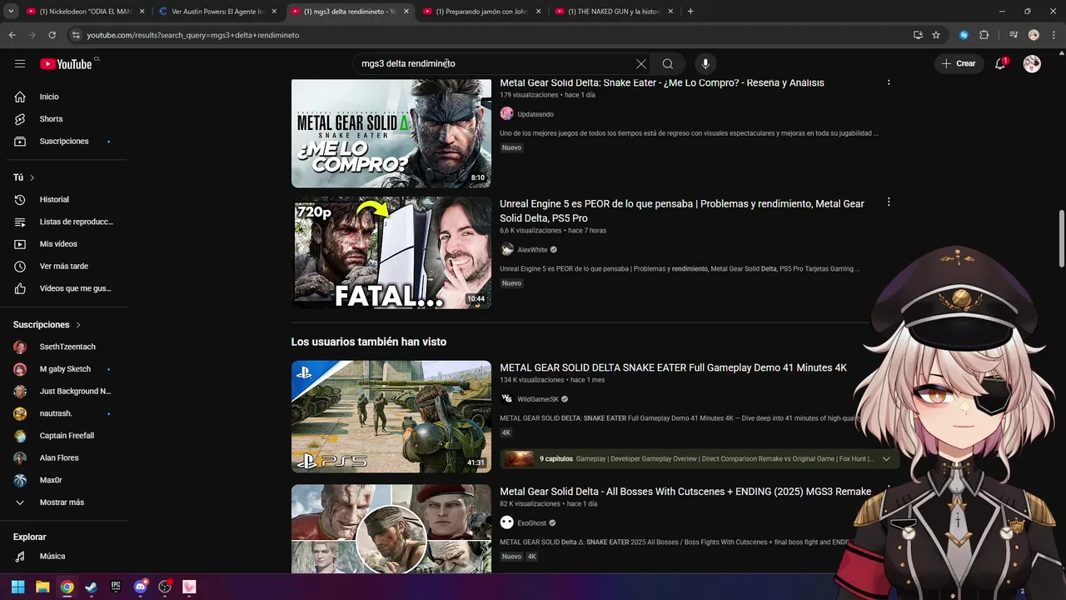Open a new browser tab
Viewport: 1066px width, 600px height.
pos(690,11)
